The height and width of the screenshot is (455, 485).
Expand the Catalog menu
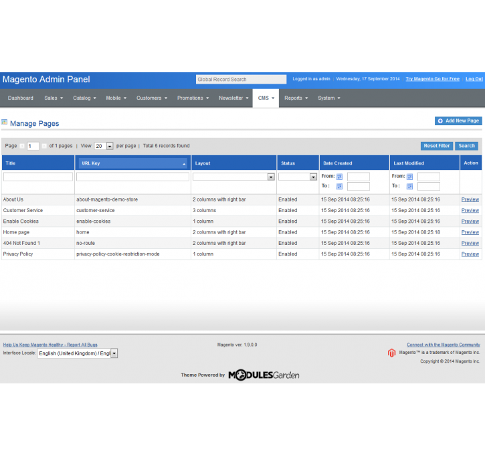84,98
